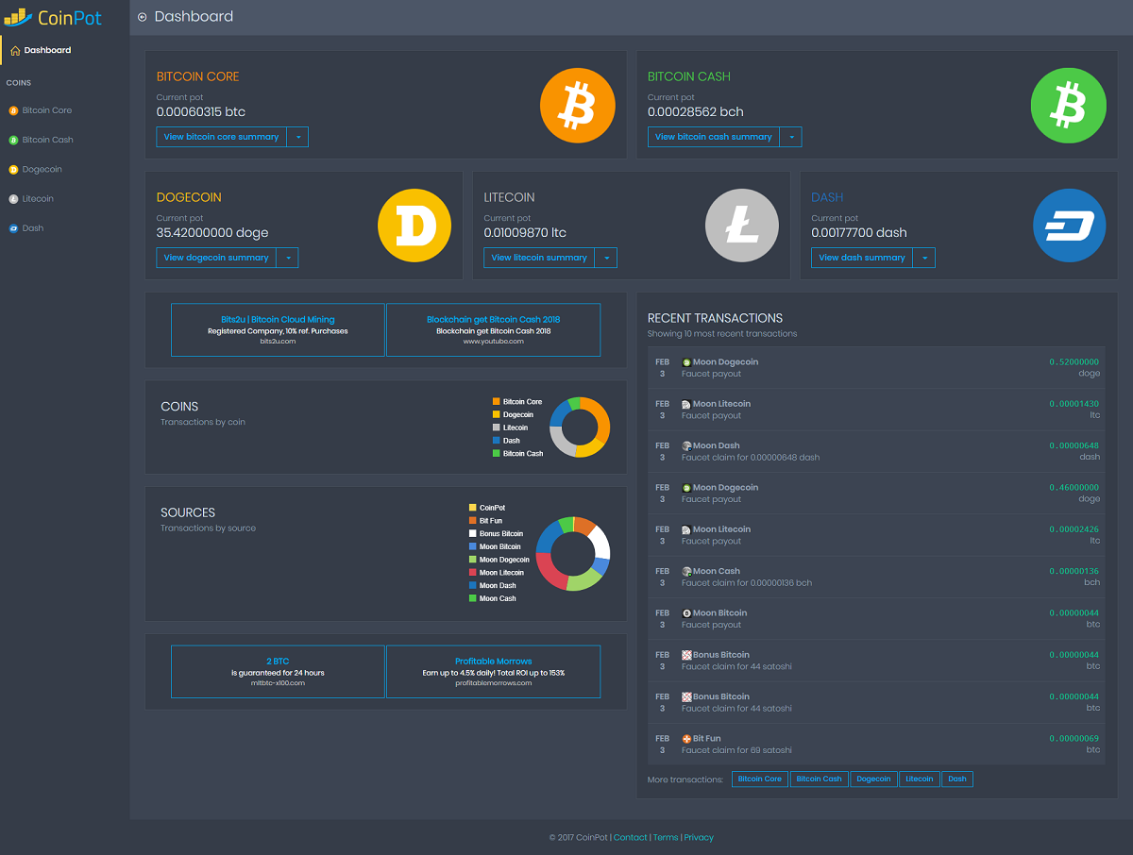Click View bitcoin core summary button
This screenshot has height=855, width=1133.
tap(222, 137)
